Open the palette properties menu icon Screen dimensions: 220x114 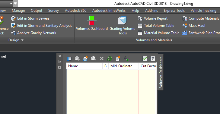[x=60, y=68]
